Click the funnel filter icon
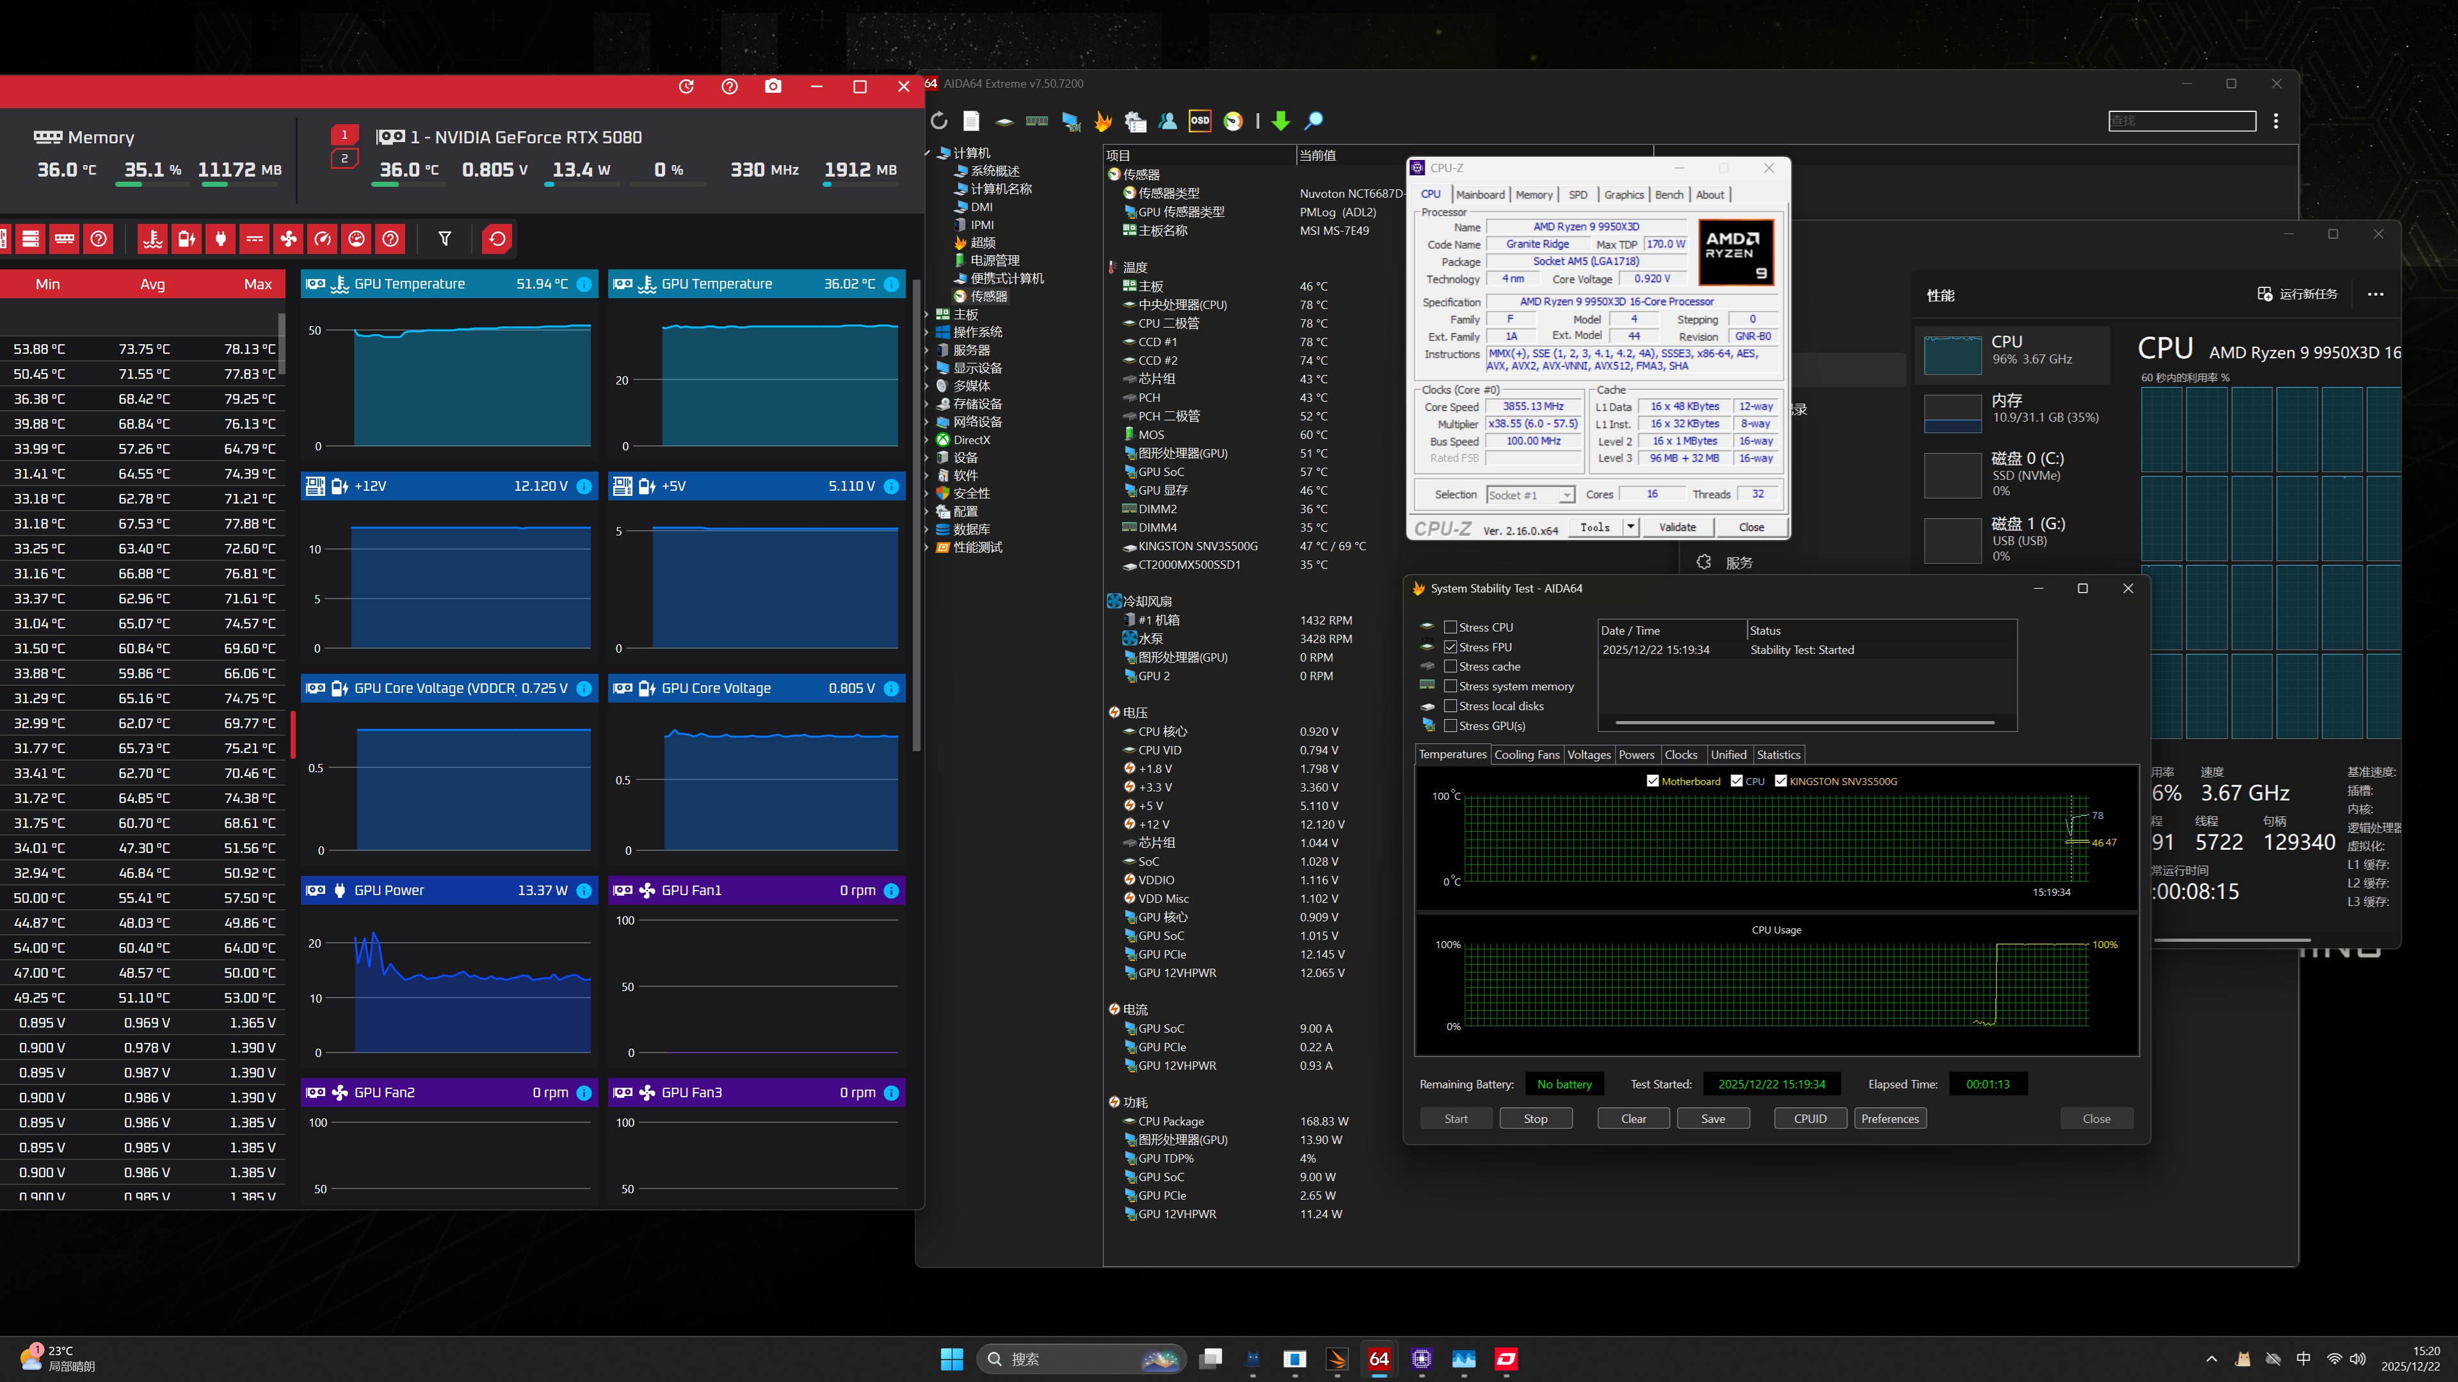The width and height of the screenshot is (2458, 1382). click(445, 239)
